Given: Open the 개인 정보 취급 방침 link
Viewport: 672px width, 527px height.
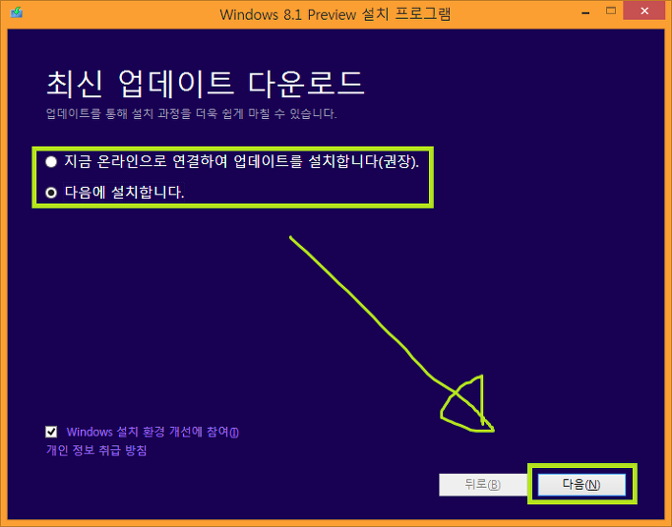Looking at the screenshot, I should [96, 450].
